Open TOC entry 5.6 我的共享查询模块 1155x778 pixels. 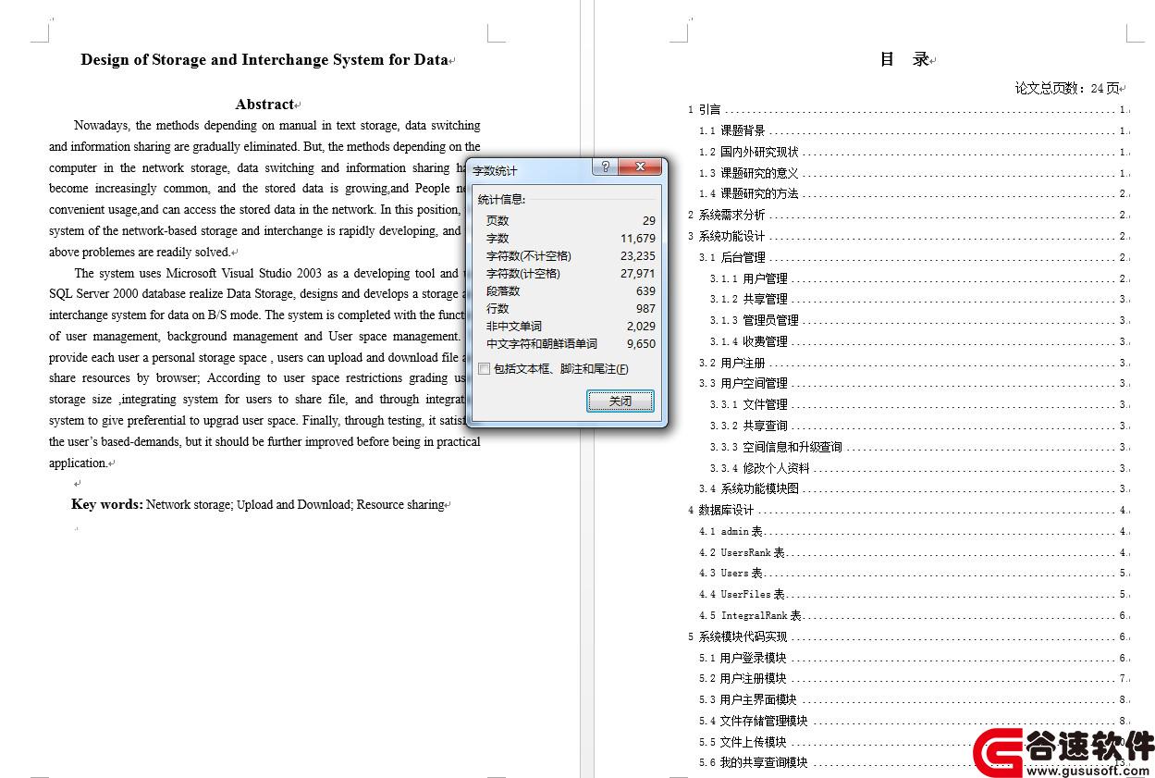point(913,763)
